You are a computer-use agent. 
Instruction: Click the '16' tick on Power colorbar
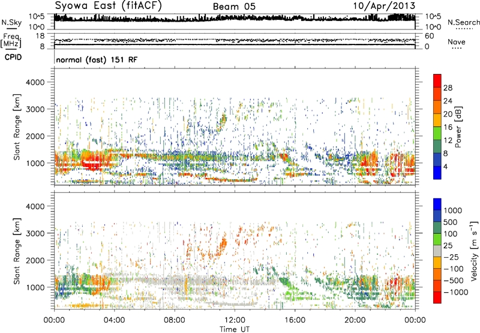pos(448,127)
